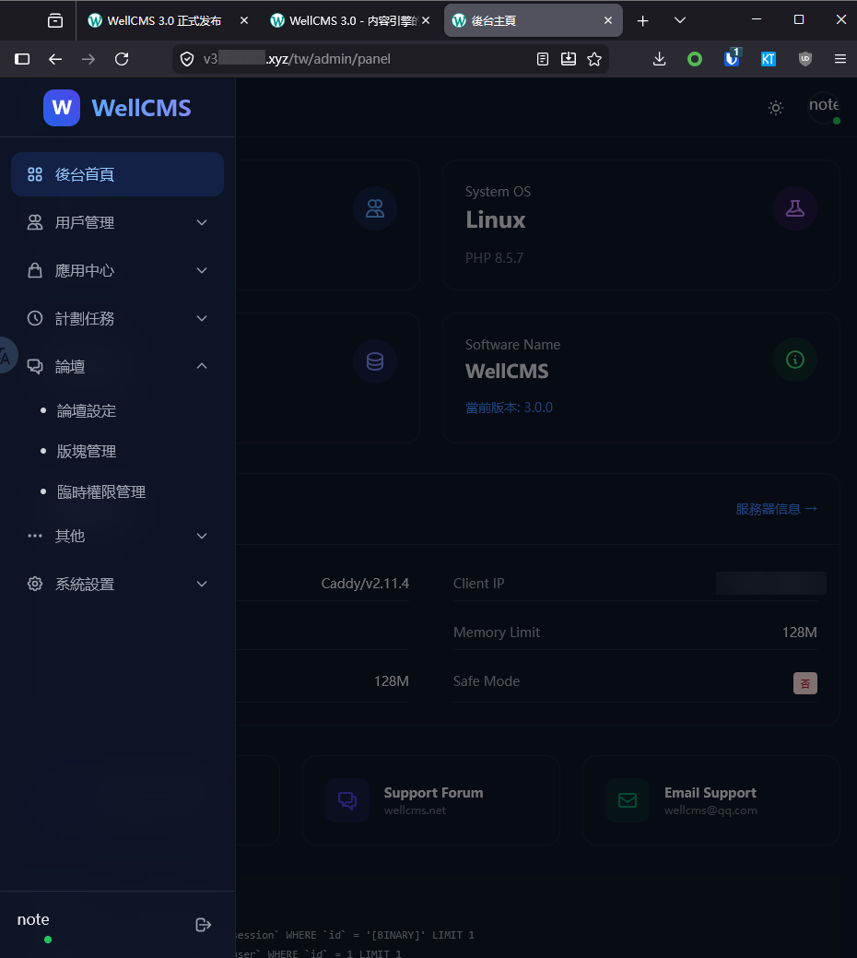Viewport: 857px width, 958px height.
Task: Click the Firefox View icon
Action: click(55, 21)
